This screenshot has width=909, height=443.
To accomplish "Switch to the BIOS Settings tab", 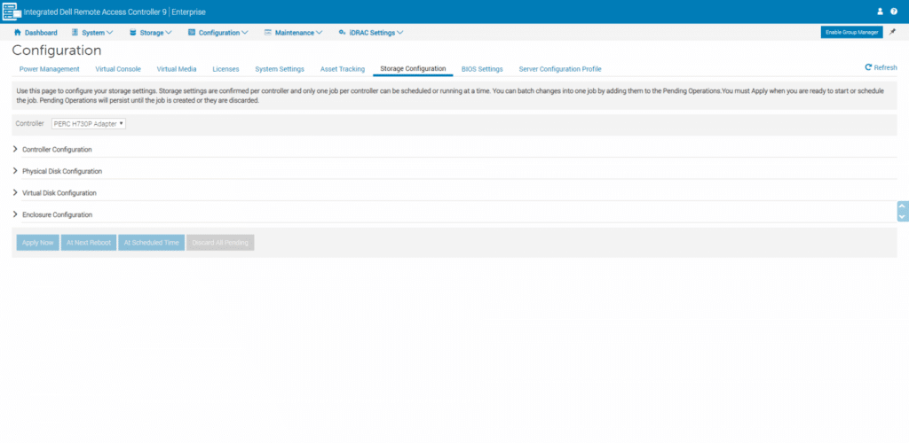I will coord(482,69).
